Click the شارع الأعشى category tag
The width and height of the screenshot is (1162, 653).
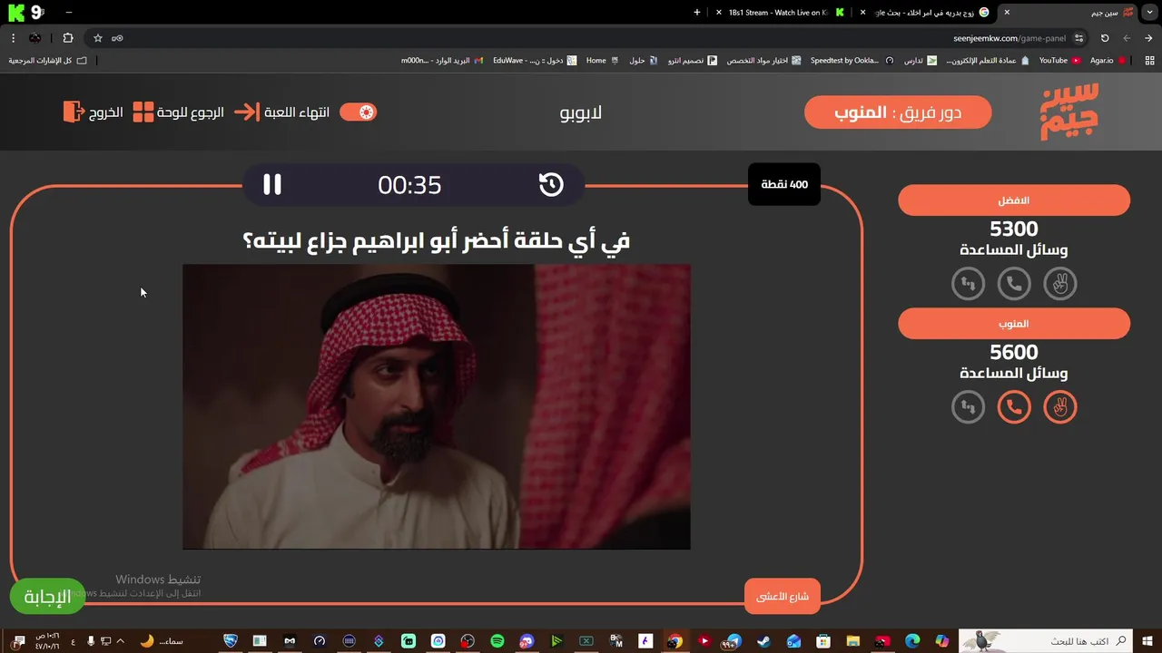782,596
